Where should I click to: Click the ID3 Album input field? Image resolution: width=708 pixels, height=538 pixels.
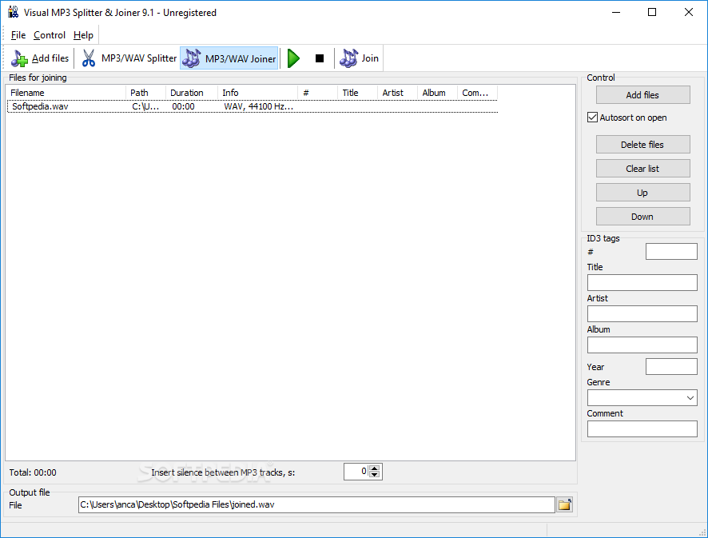click(x=642, y=345)
